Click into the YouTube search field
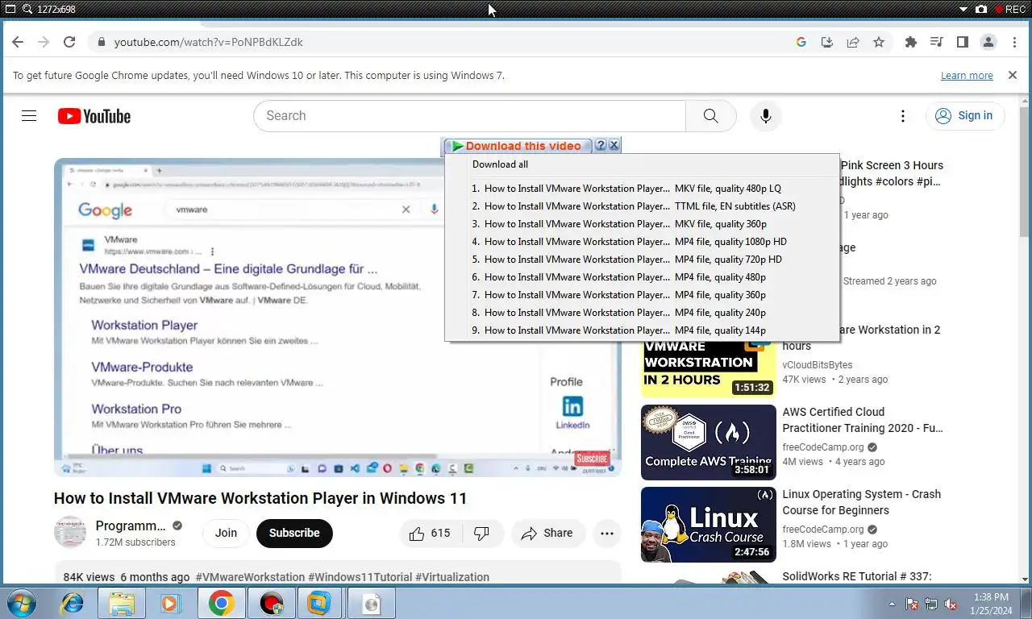Viewport: 1032px width, 619px height. (470, 116)
